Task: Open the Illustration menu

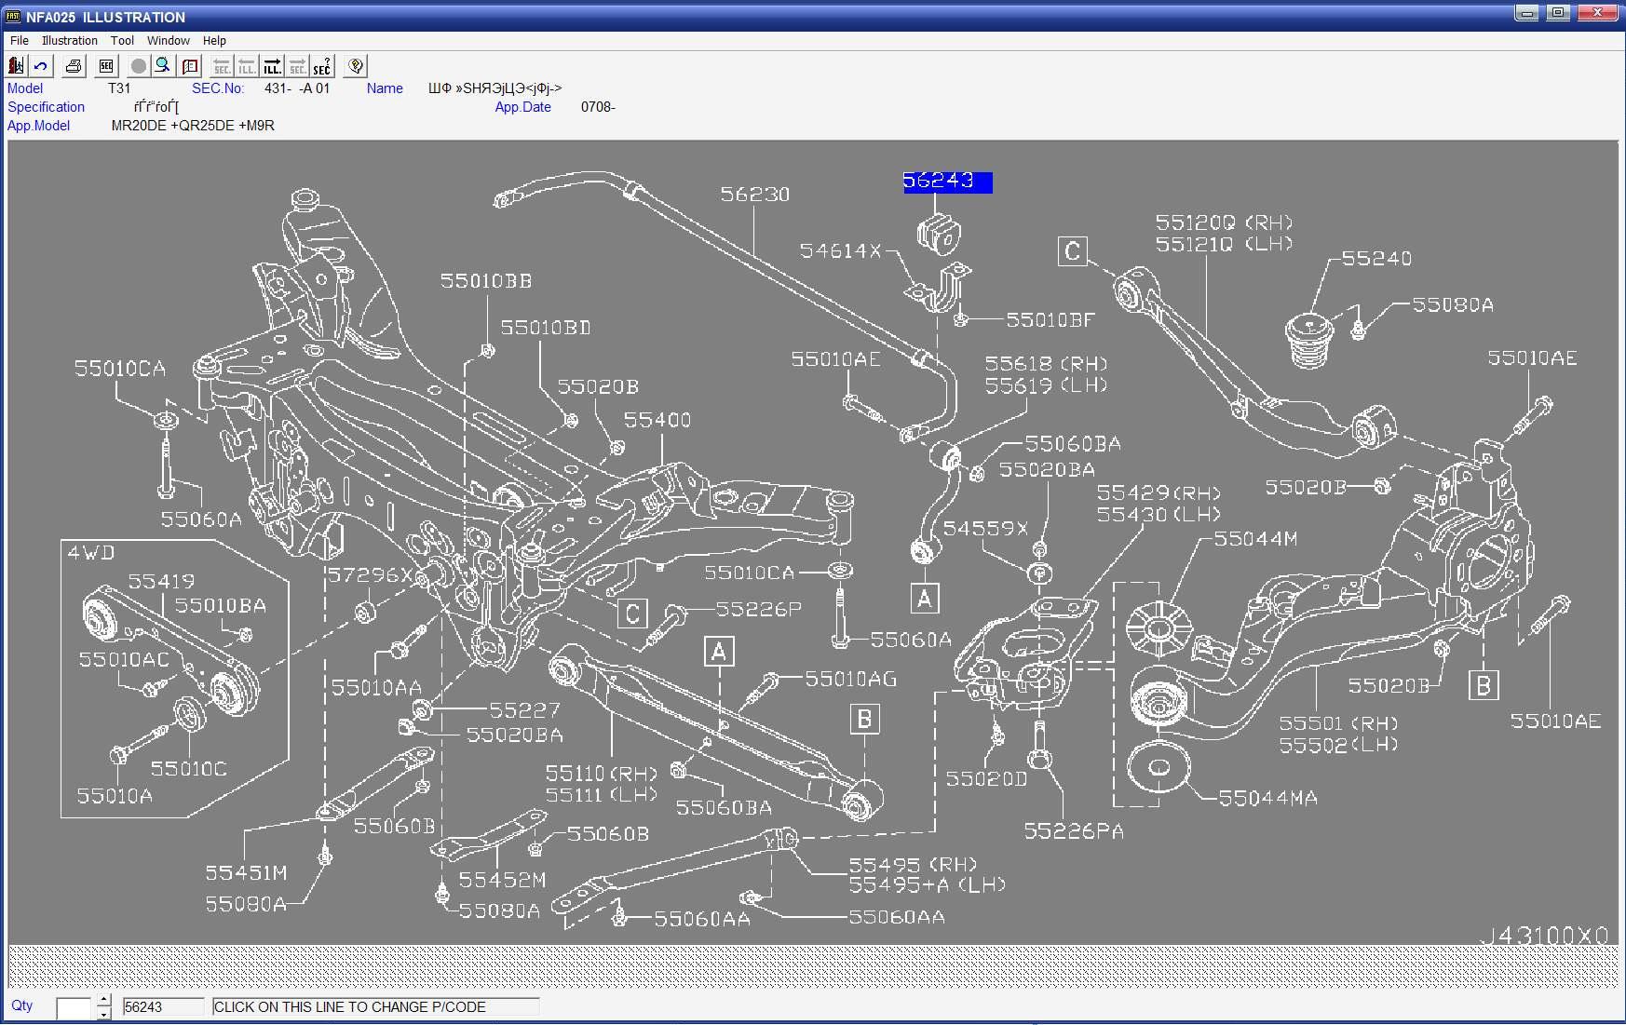Action: (x=69, y=41)
